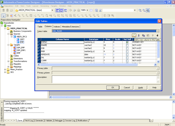Click the aggregator sigma transformation icon
Screen dimensions: 175x126
[27, 16]
